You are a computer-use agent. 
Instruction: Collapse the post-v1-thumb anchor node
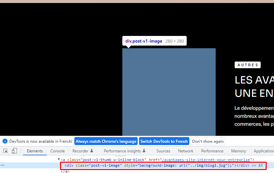(x=59, y=159)
